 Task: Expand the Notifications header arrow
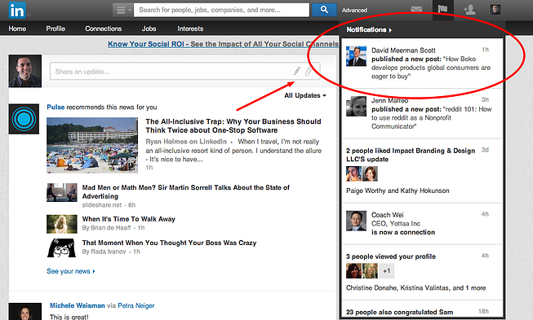pos(391,30)
